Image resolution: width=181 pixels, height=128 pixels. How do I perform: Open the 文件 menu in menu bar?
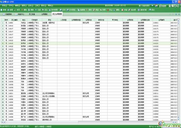(11, 6)
